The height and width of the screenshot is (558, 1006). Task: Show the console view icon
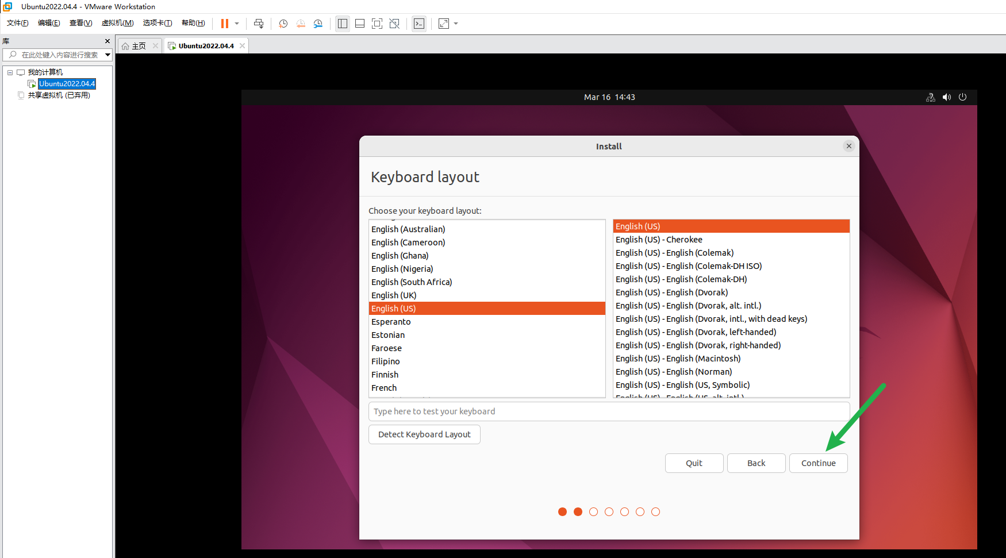tap(419, 24)
